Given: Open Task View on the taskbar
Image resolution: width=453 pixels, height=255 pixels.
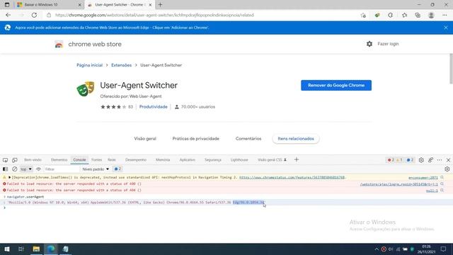Looking at the screenshot, I should point(21,249).
